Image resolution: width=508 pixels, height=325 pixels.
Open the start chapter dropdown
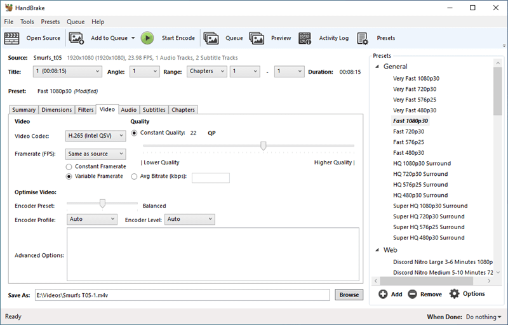point(245,72)
